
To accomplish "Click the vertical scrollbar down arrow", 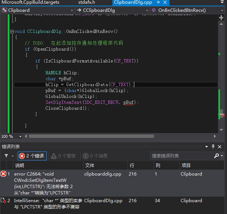I will [221, 130].
